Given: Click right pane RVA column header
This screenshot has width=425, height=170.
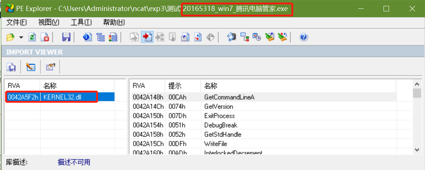Looking at the screenshot, I should [x=147, y=86].
